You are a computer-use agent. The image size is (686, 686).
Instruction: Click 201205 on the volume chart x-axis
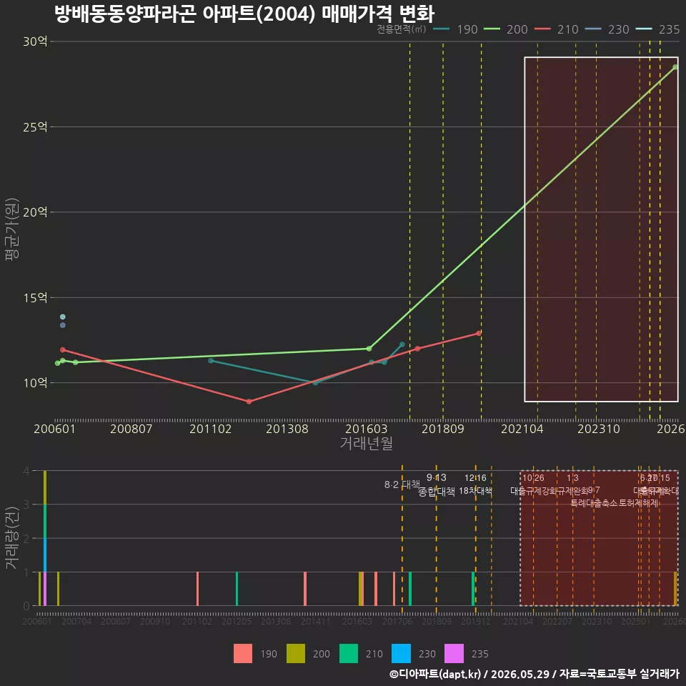237,621
